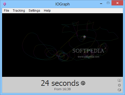This screenshot has width=125, height=95.
Task: Open the Settings menu
Action: coord(34,11)
